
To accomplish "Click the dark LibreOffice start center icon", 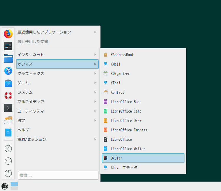I will click(105, 139).
